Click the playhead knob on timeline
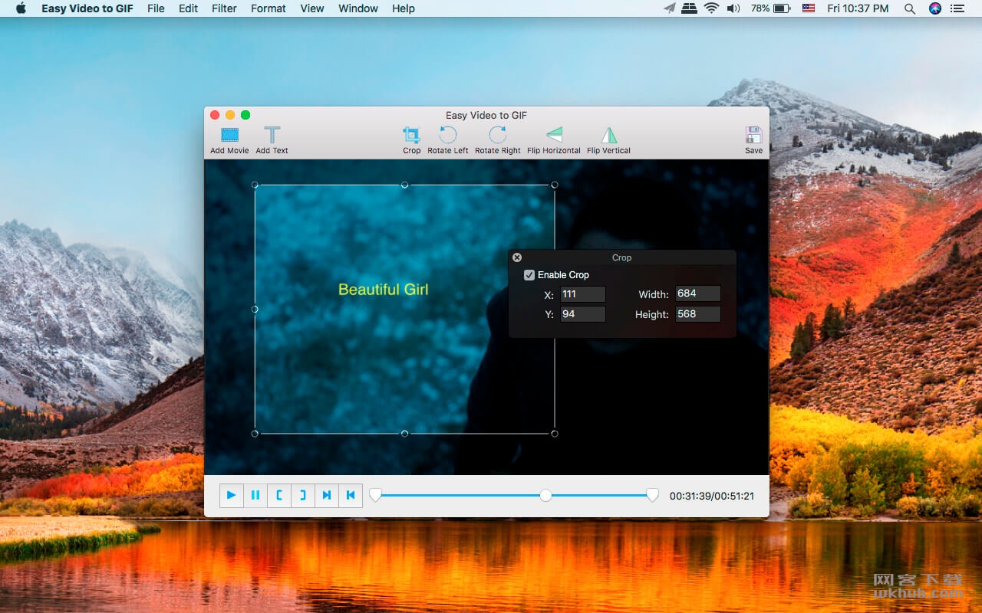The width and height of the screenshot is (982, 613). [545, 495]
